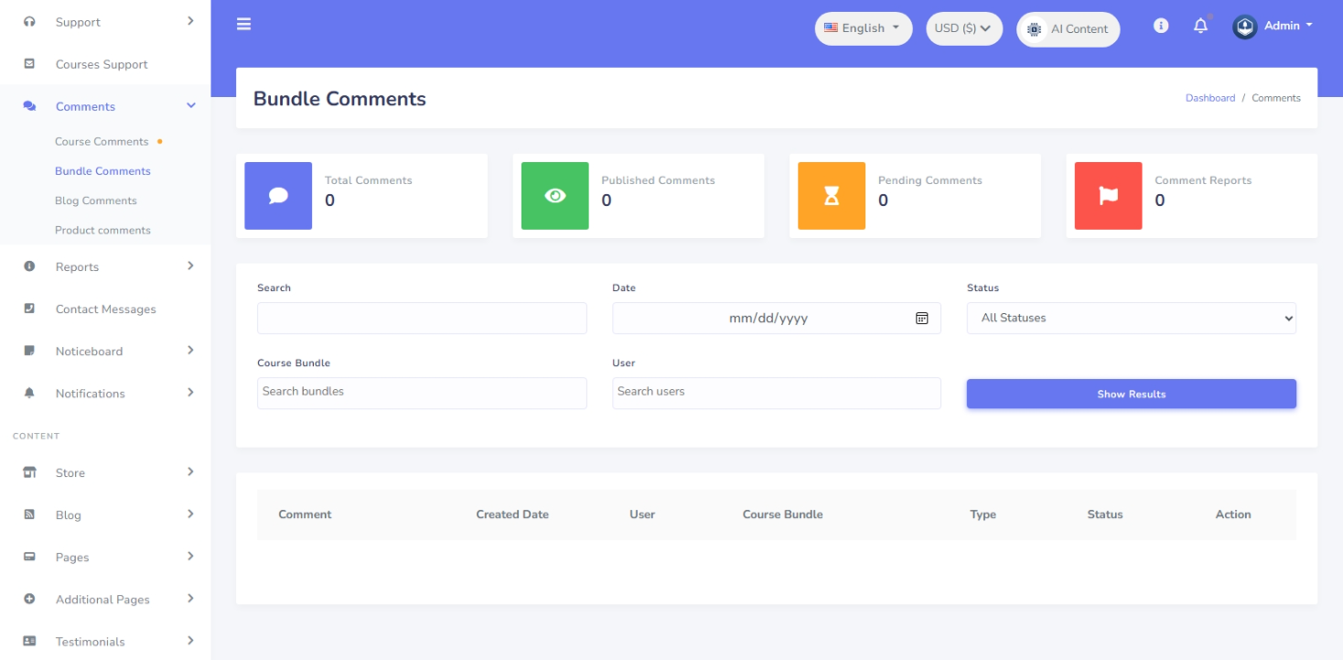The height and width of the screenshot is (660, 1343).
Task: Open the date picker calendar icon
Action: pyautogui.click(x=922, y=319)
